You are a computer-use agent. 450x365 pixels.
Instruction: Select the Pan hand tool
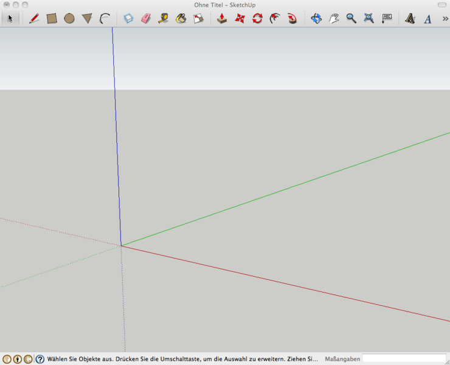click(334, 18)
